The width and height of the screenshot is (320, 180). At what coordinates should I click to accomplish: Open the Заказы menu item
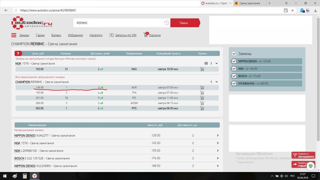pyautogui.click(x=24, y=35)
